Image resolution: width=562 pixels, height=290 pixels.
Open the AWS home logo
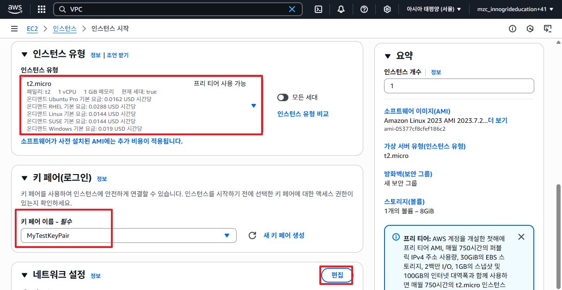click(15, 9)
